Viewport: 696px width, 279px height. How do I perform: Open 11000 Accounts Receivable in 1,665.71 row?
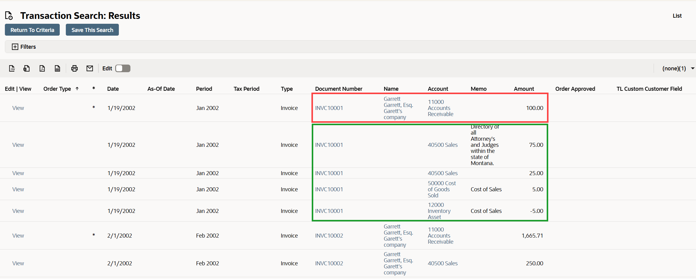click(441, 236)
